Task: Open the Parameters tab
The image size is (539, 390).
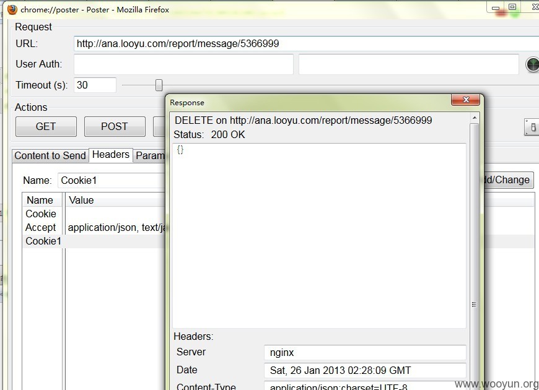Action: point(150,155)
